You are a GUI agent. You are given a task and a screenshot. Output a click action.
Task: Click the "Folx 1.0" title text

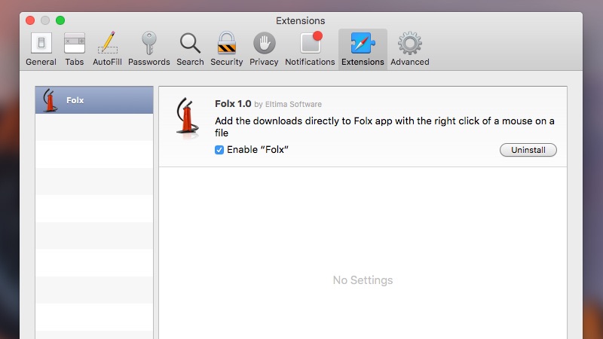[x=233, y=104]
